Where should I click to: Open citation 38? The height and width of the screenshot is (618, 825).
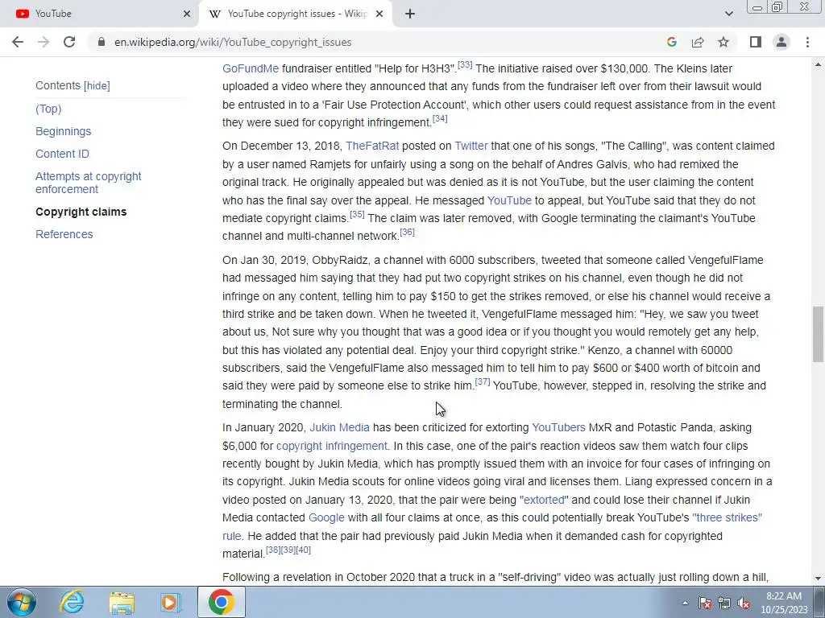point(273,550)
